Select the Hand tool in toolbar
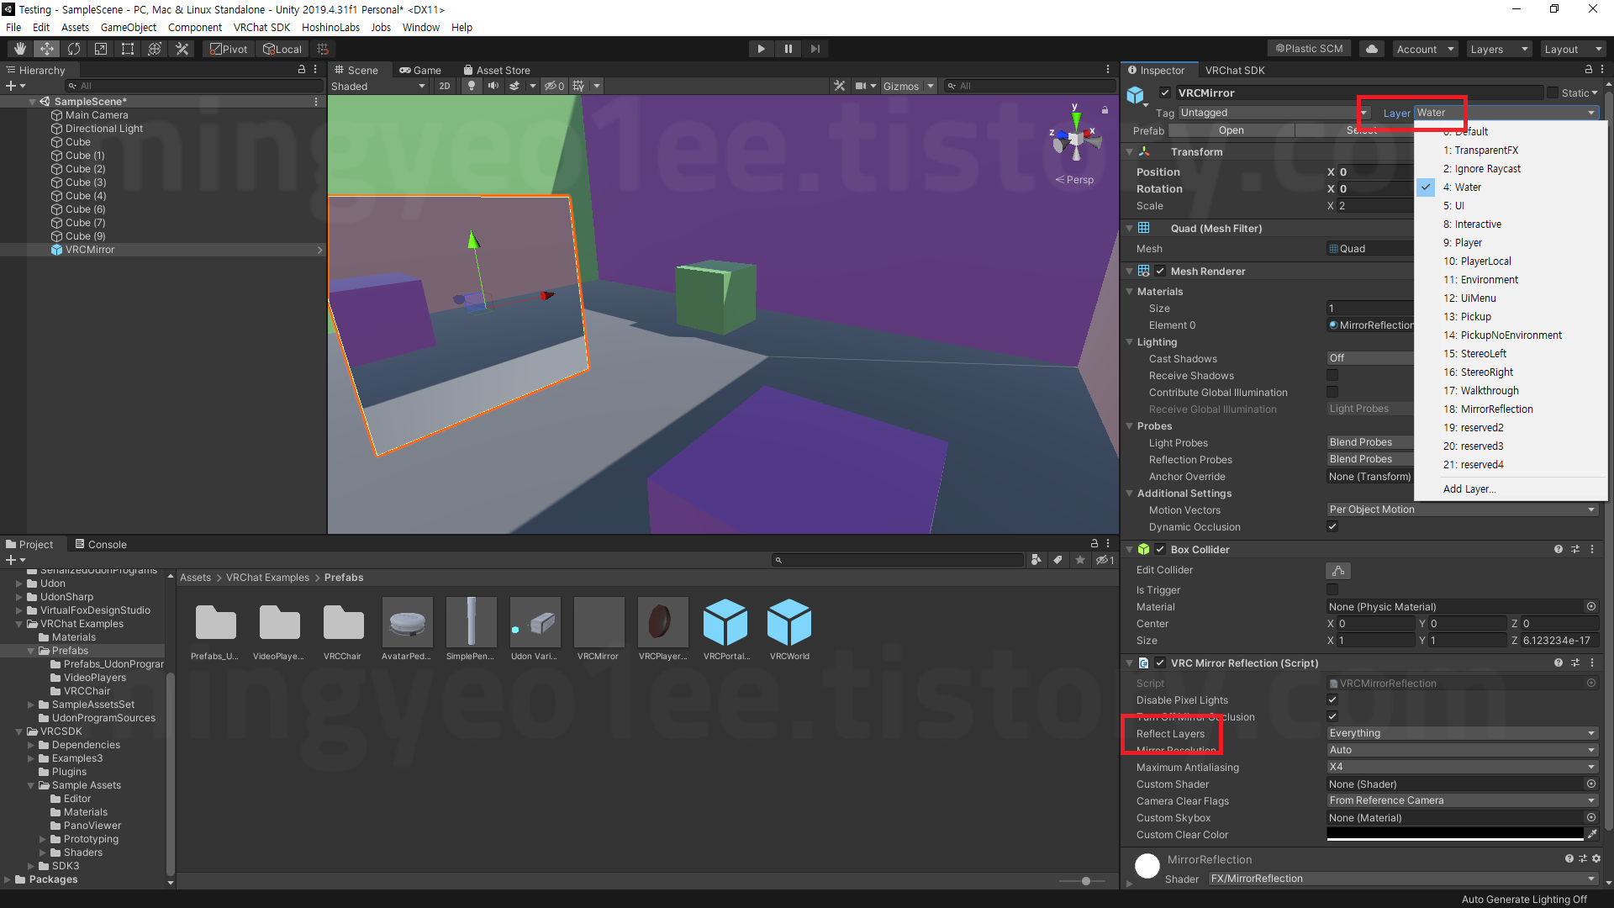 tap(20, 49)
